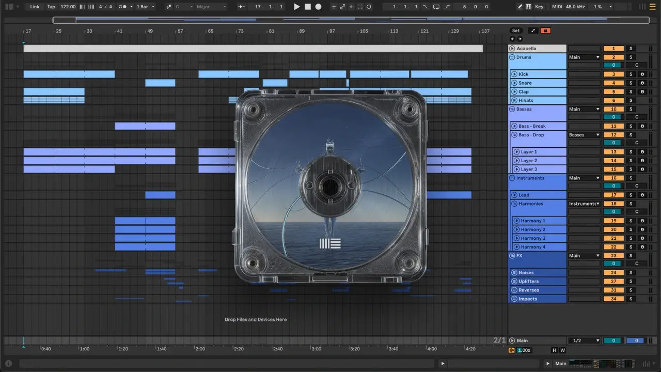
Task: Click the 4 / 4 time signature field
Action: (105, 7)
